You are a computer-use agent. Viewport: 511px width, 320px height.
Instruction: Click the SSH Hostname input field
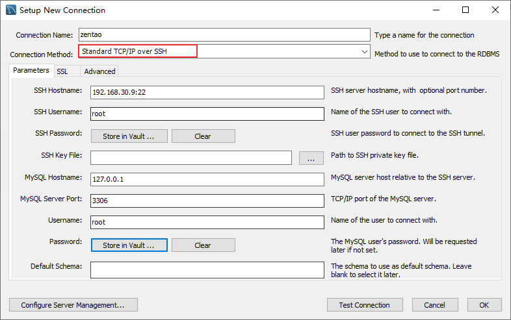pos(207,92)
